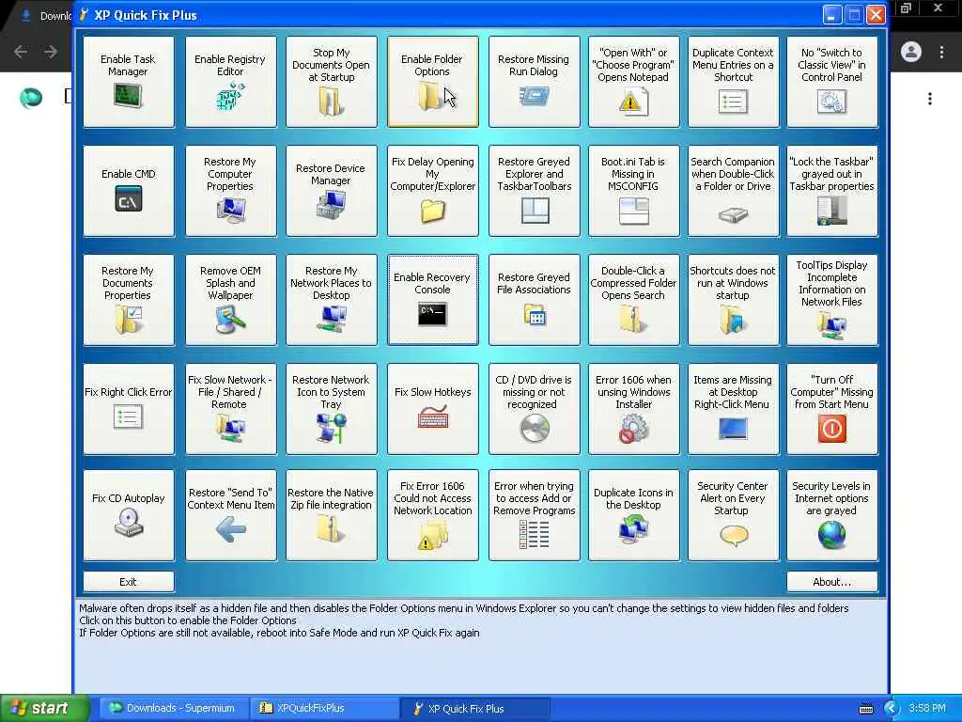Fix Security Center Alert on Every Startup
962x722 pixels.
coord(733,515)
